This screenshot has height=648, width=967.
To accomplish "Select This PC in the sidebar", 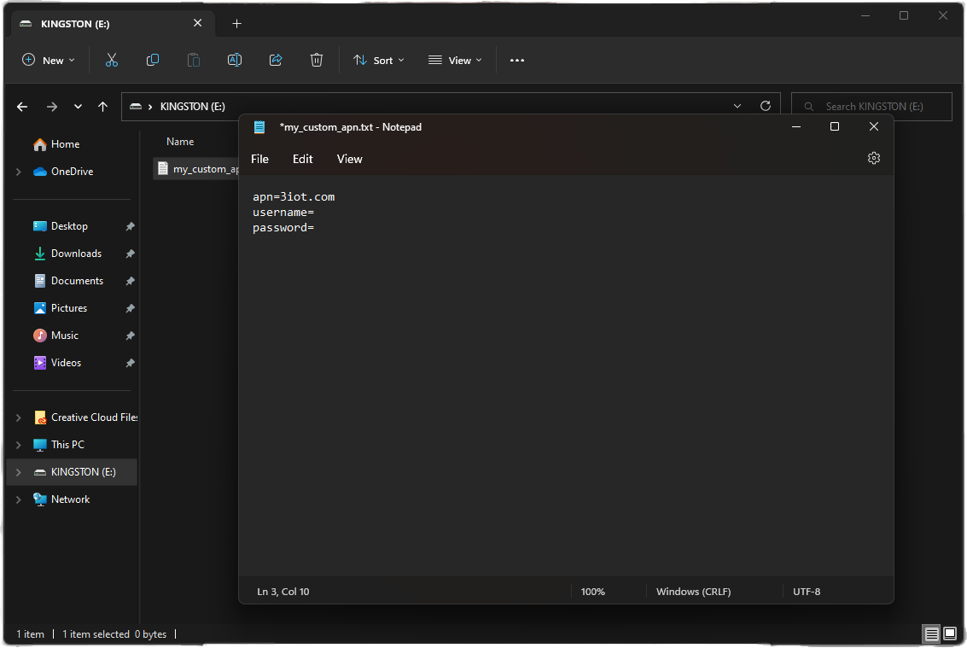I will (x=67, y=445).
